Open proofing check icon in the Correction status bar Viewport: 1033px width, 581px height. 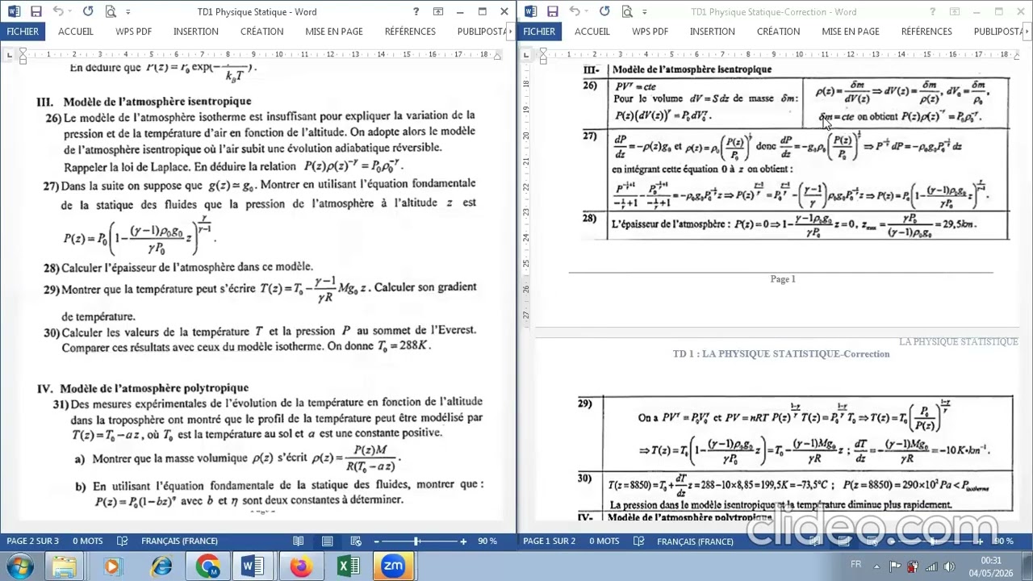coord(639,541)
